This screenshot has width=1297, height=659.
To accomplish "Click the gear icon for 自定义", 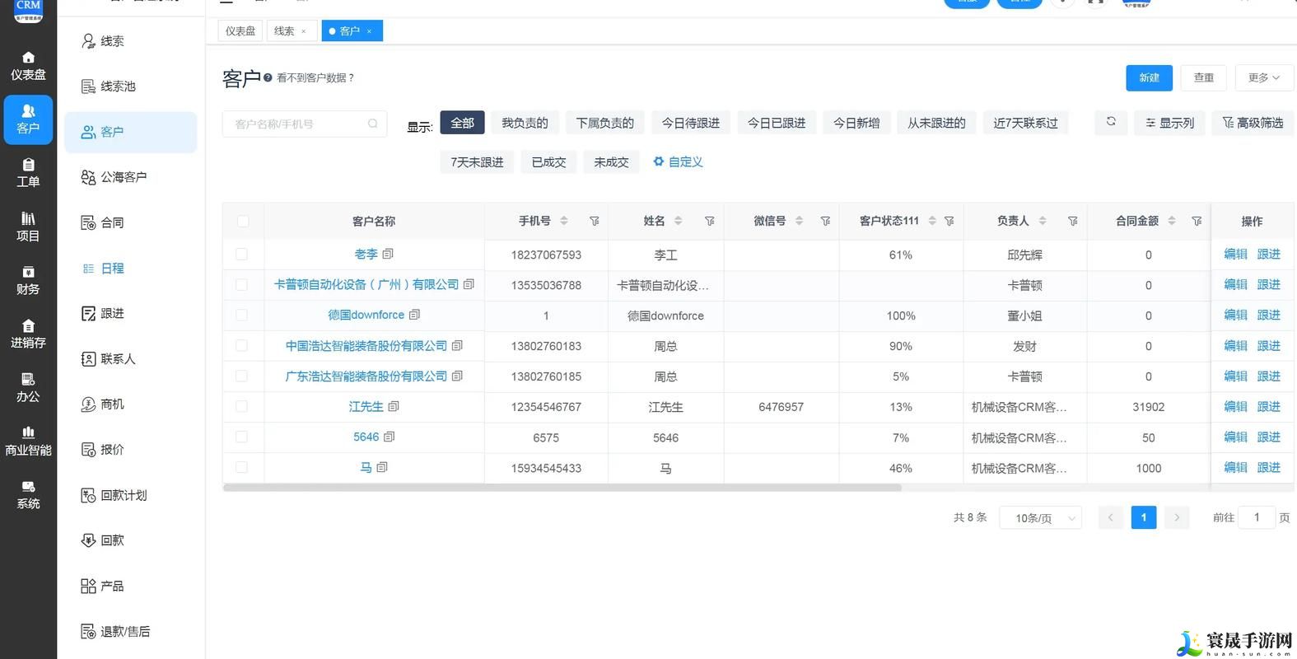I will coord(658,161).
